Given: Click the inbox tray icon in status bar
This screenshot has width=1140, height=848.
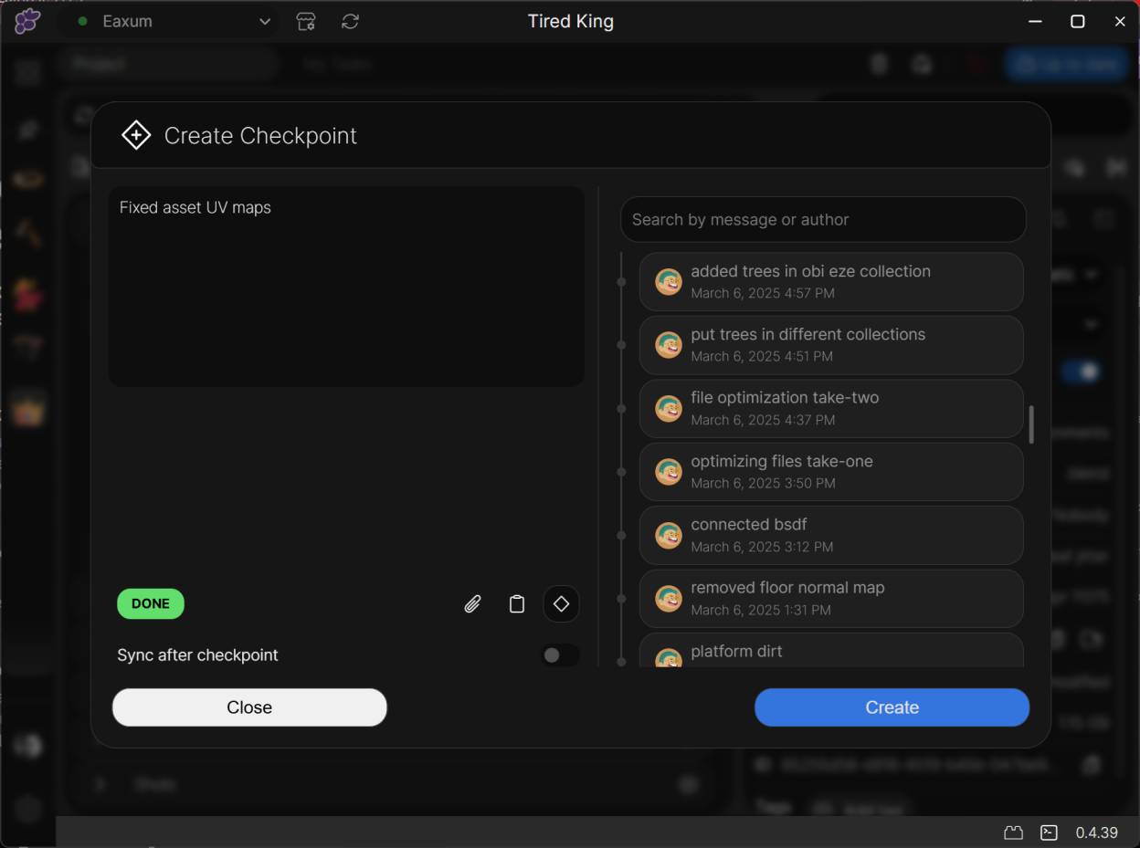Looking at the screenshot, I should coord(1013,832).
